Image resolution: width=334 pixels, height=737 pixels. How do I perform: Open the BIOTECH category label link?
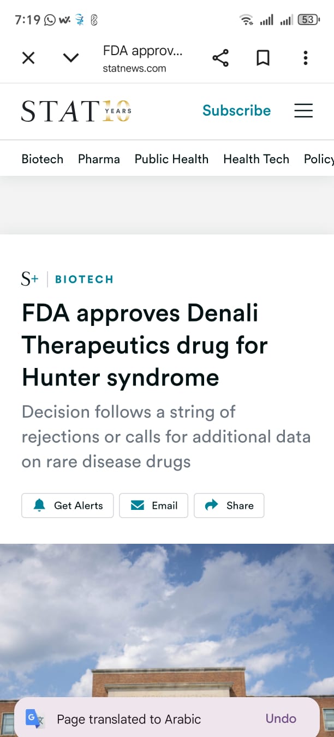tap(84, 280)
